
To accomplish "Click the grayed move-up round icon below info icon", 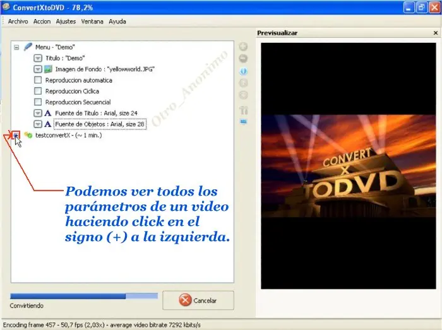I will [x=243, y=83].
